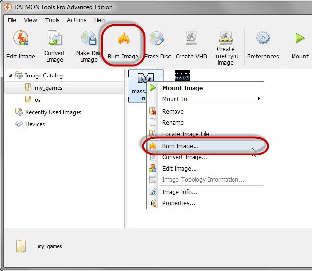Click the mass effect image thumbnail
The height and width of the screenshot is (271, 312).
(x=146, y=77)
